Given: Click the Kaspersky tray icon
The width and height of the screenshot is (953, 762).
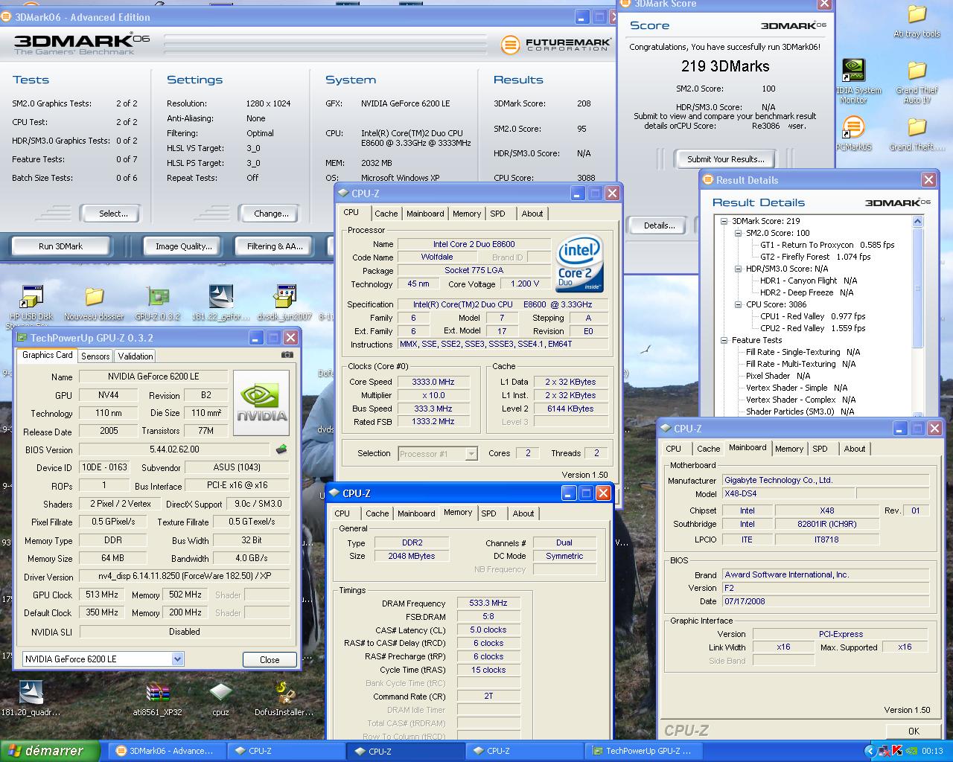Looking at the screenshot, I should (897, 751).
